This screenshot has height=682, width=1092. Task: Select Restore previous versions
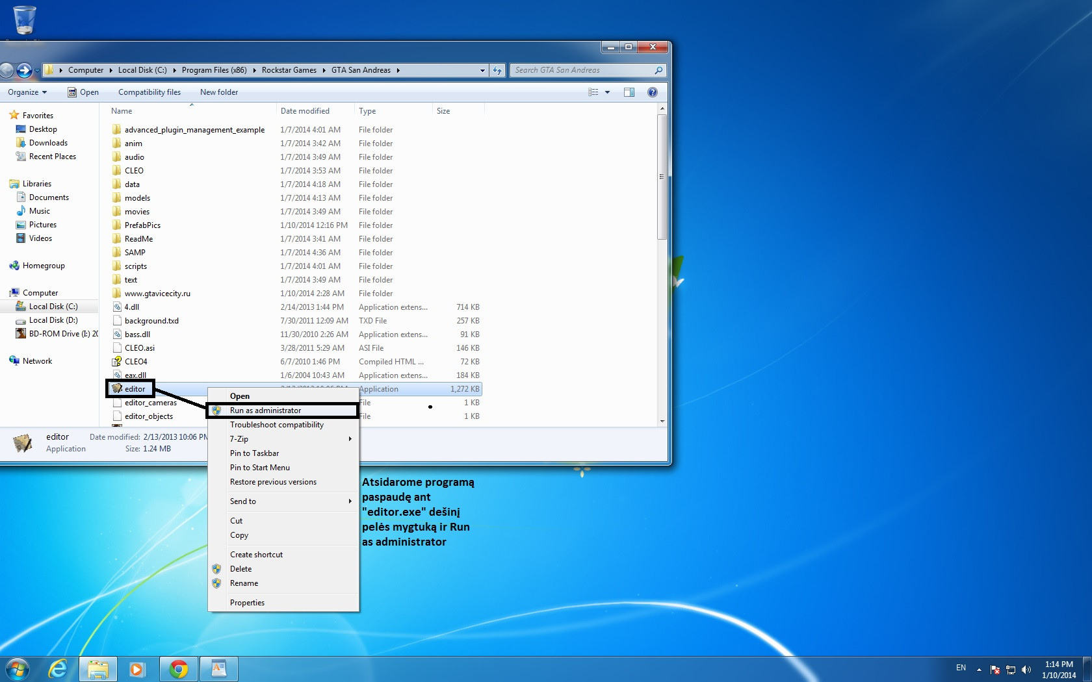click(283, 482)
